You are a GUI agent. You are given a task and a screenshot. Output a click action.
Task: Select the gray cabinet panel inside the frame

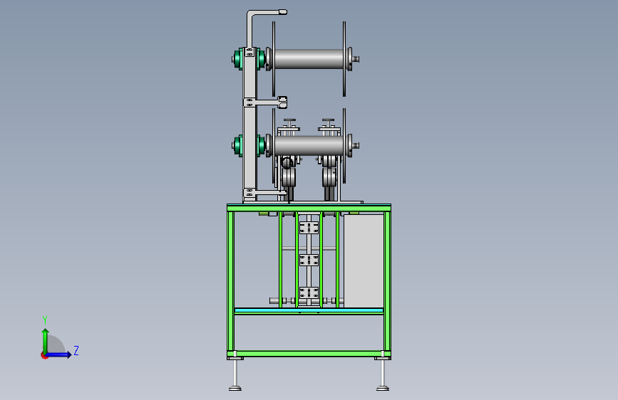(x=364, y=260)
